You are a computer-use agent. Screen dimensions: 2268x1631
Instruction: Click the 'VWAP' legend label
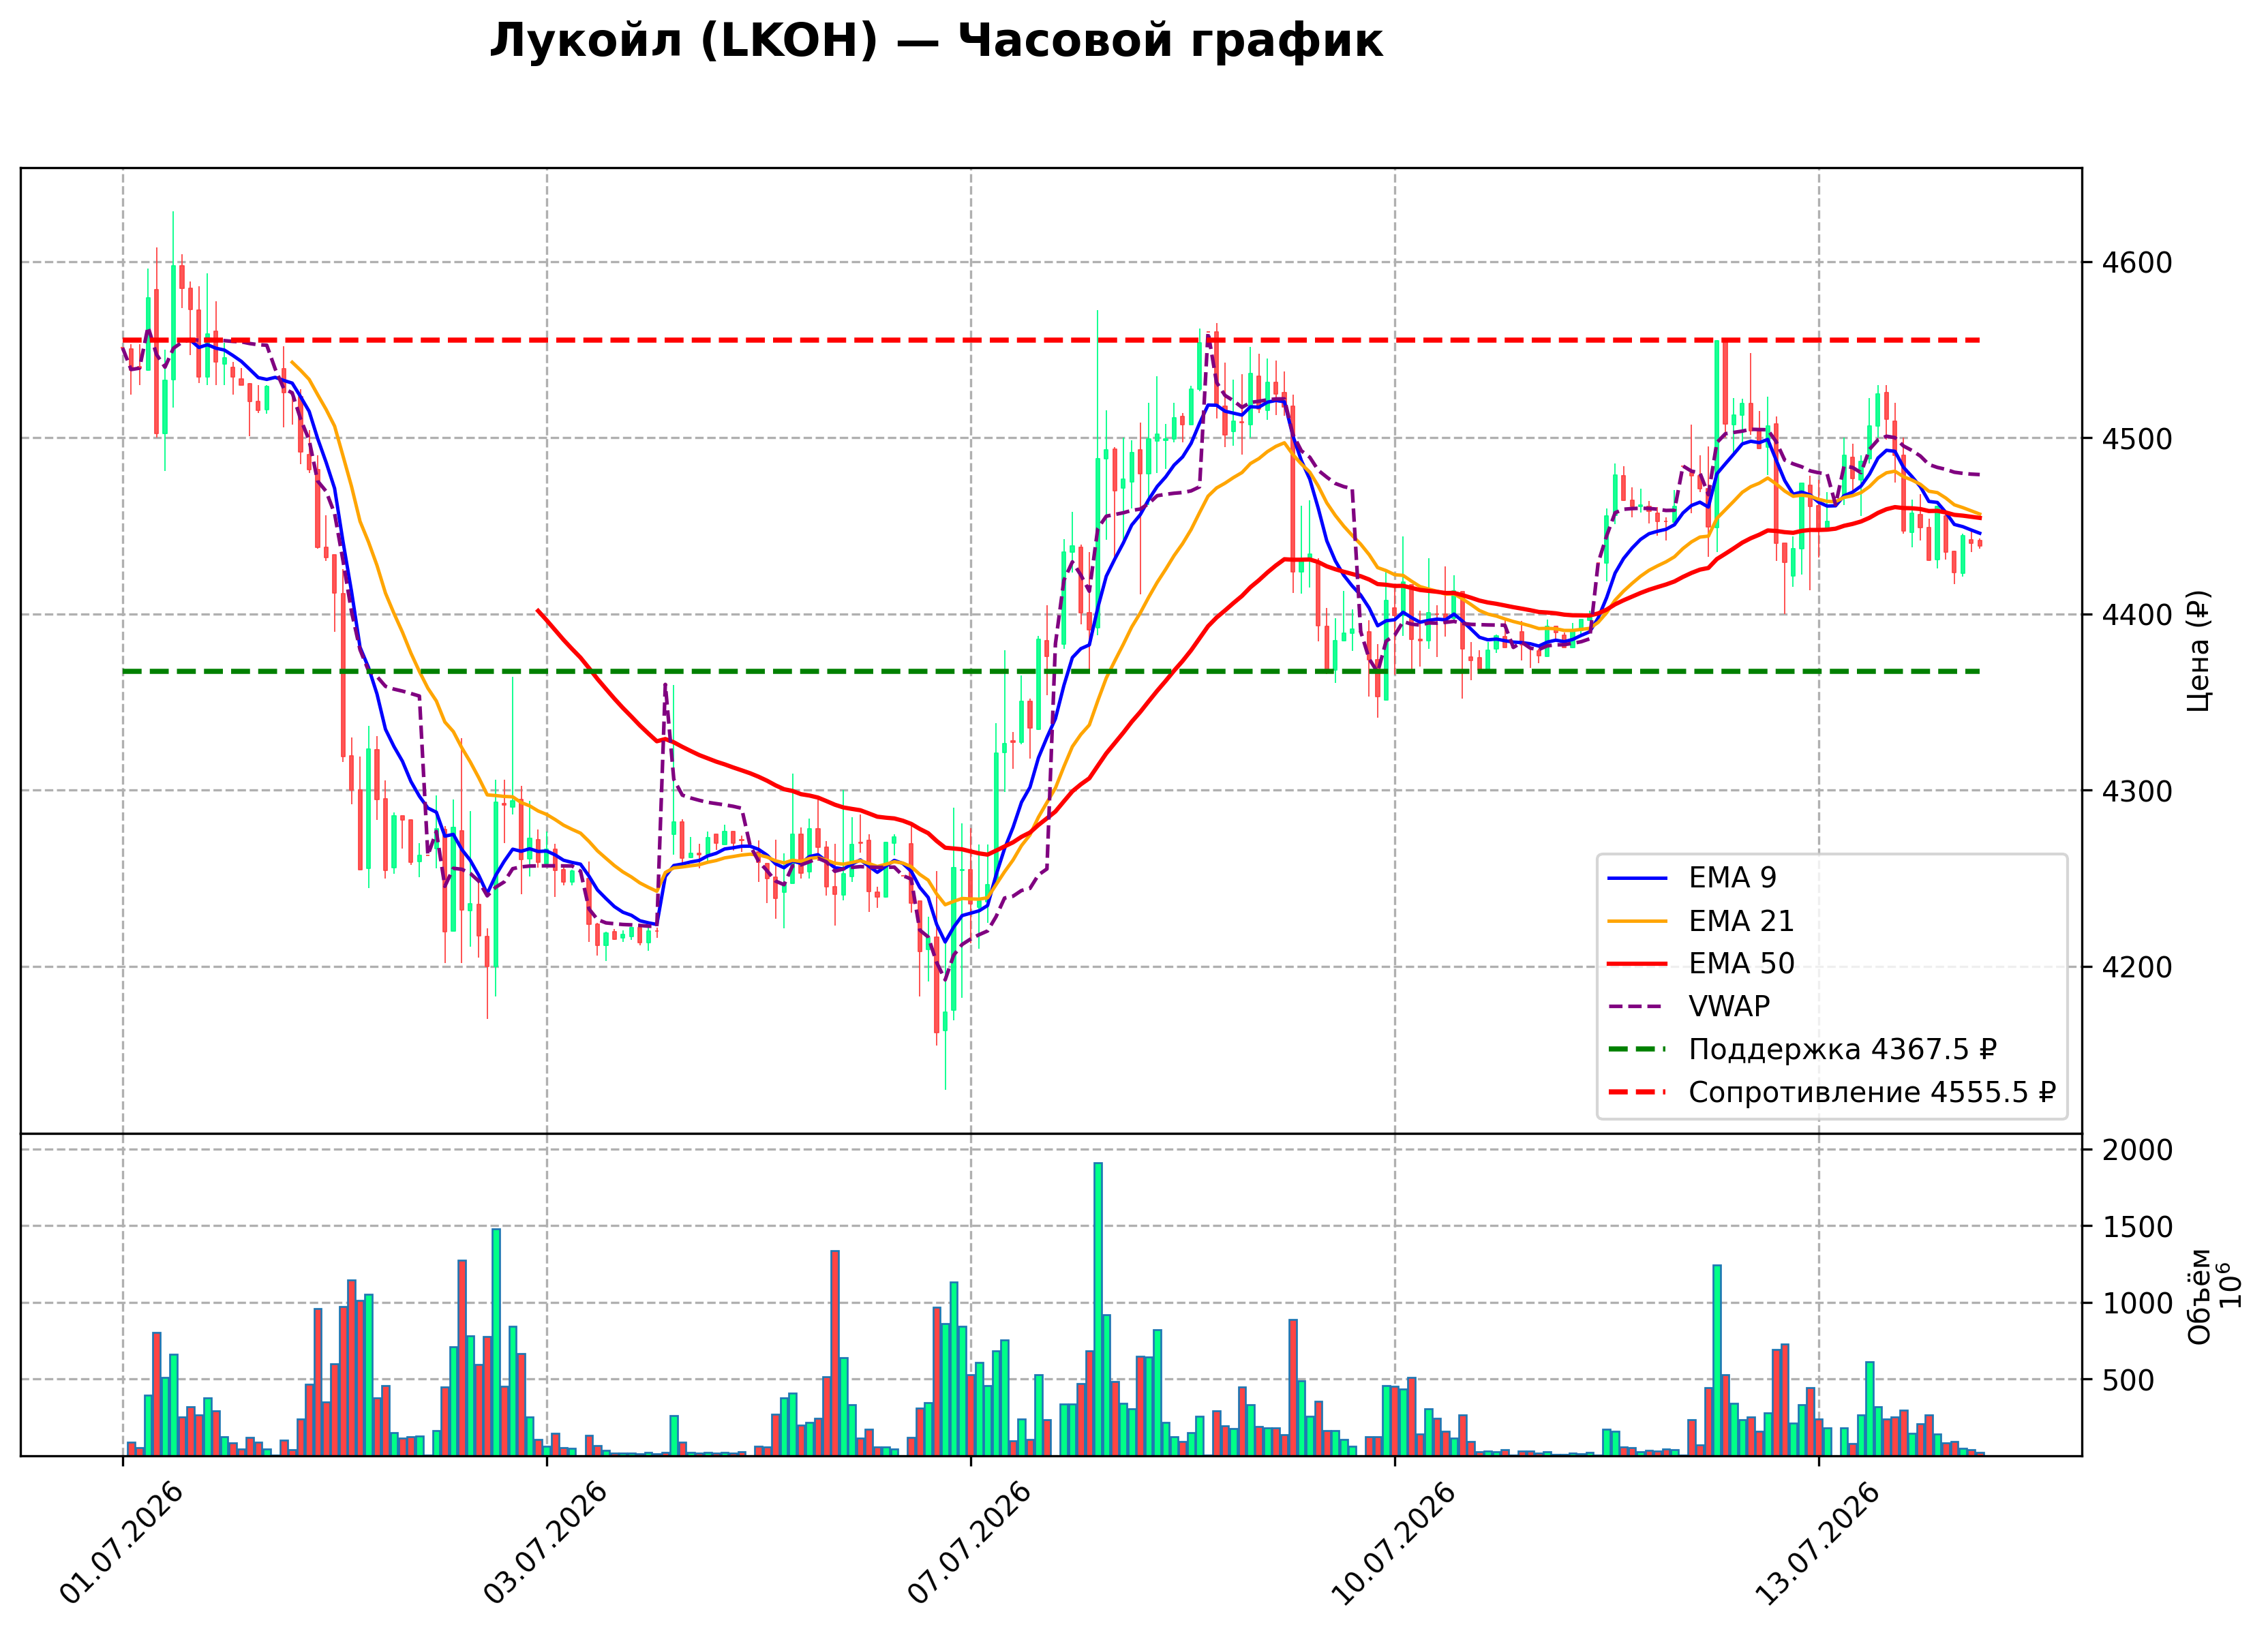[1729, 1007]
